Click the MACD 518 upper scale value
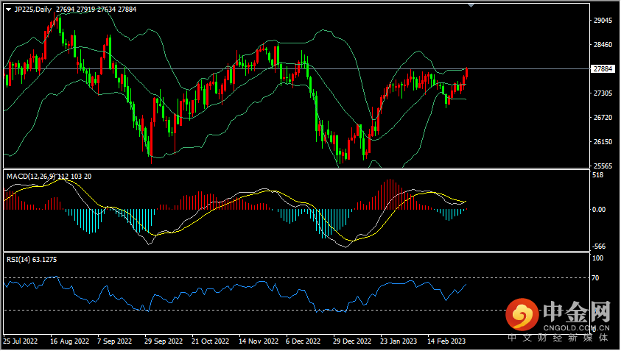621x351 pixels. tap(598, 175)
